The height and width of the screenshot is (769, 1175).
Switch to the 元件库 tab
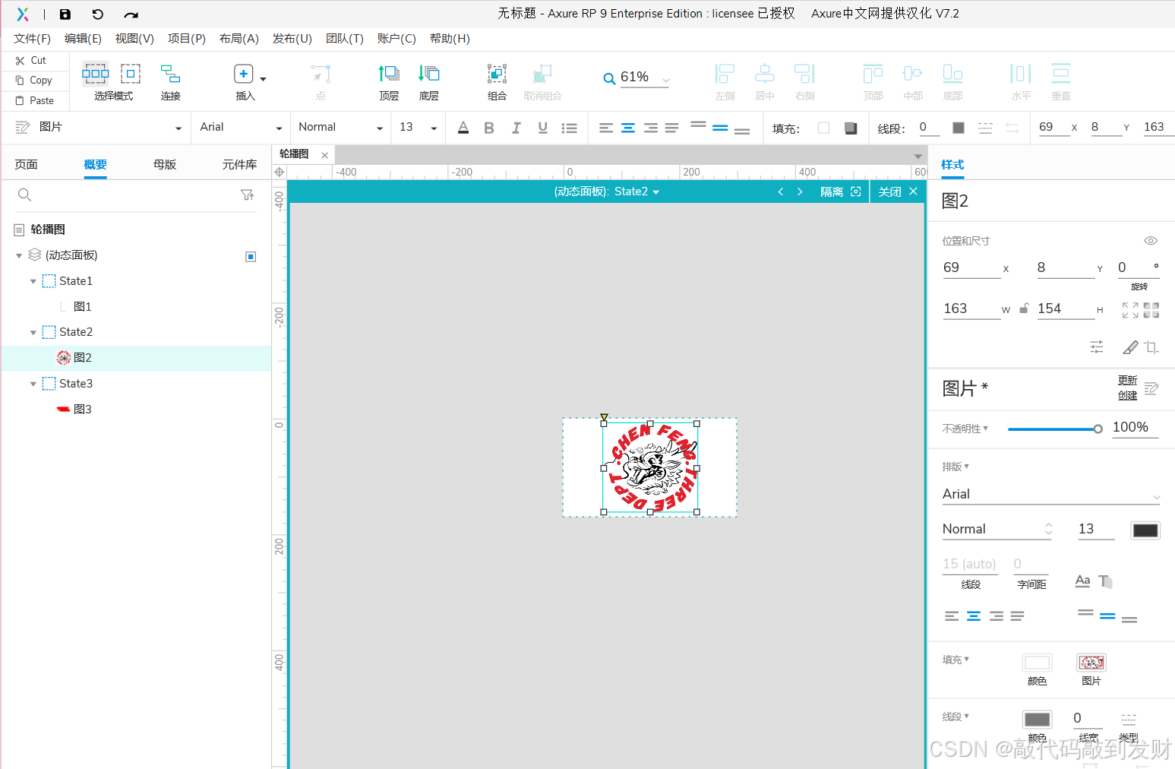tap(239, 164)
